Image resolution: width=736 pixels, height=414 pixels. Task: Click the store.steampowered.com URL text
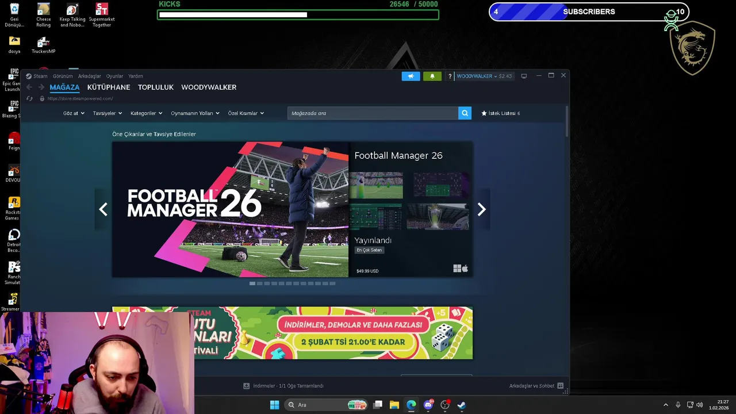coord(80,99)
